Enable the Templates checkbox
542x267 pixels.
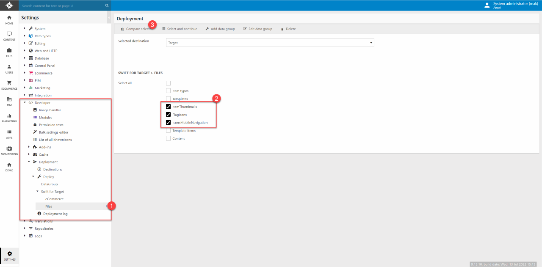pos(169,99)
